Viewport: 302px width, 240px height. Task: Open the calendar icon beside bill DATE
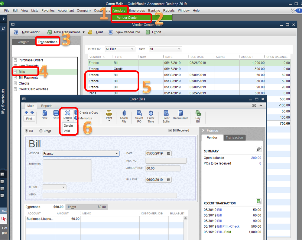[x=169, y=153]
